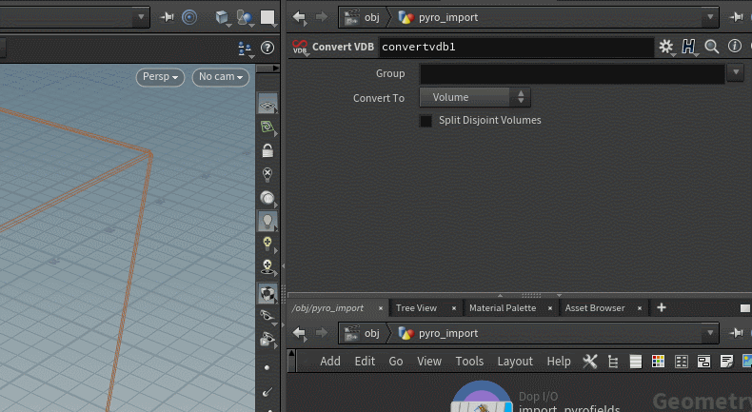752x412 pixels.
Task: Select the /obj/pyro_import tab
Action: tap(328, 308)
